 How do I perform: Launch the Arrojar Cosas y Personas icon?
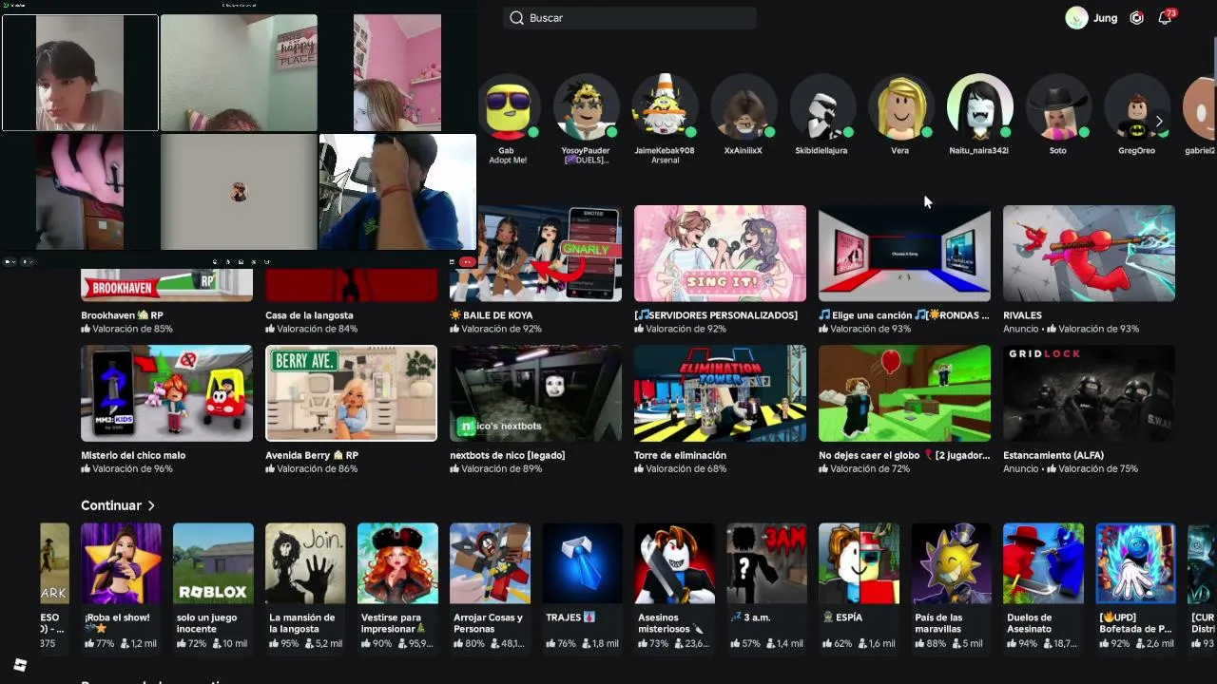point(490,563)
